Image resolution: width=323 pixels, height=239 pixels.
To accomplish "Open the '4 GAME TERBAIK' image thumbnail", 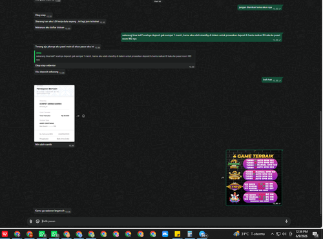I will (x=254, y=178).
